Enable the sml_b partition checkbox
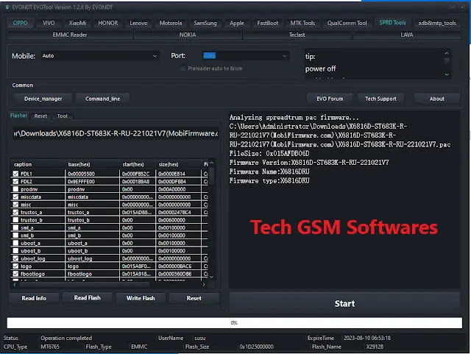The image size is (471, 354). pyautogui.click(x=15, y=236)
